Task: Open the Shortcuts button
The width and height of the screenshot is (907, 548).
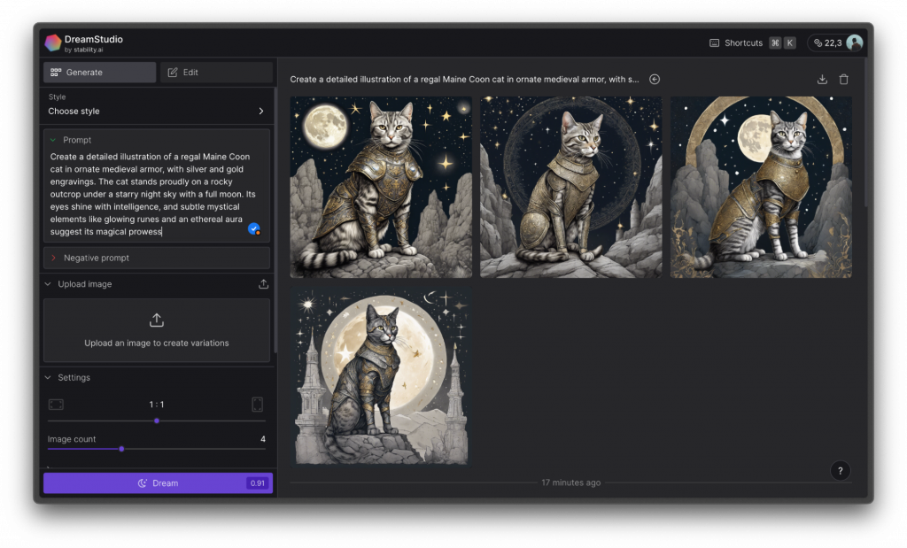Action: tap(753, 42)
